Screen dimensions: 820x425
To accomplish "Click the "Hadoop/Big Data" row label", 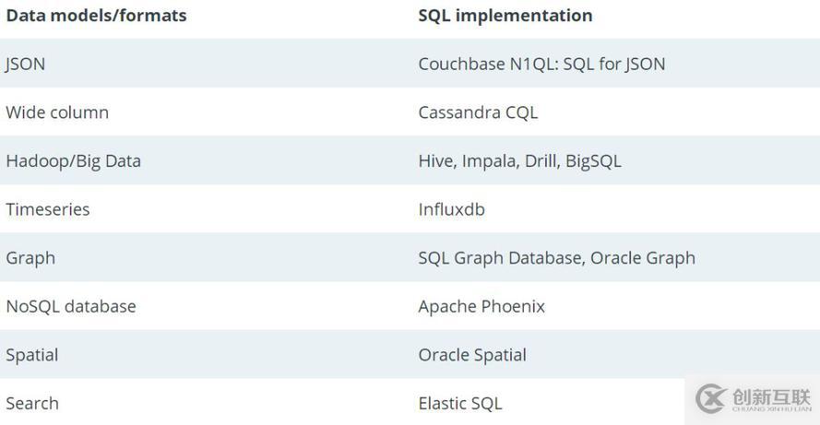I will click(x=73, y=161).
